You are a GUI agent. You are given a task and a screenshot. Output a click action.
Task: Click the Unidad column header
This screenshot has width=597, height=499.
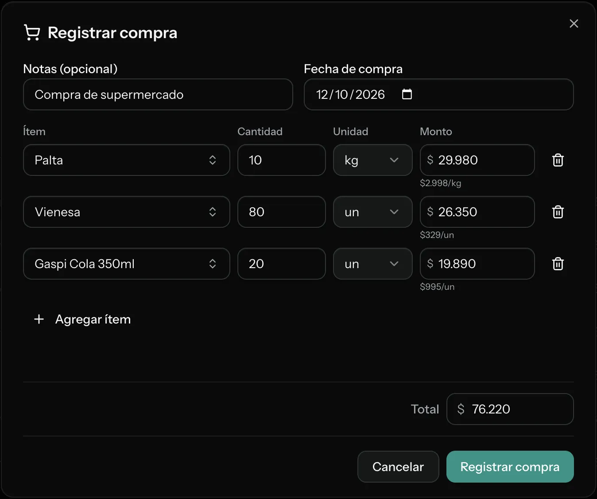click(351, 132)
